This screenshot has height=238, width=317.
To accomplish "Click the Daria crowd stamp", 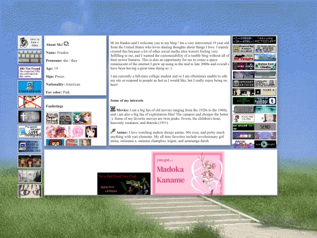I will pos(30,161).
